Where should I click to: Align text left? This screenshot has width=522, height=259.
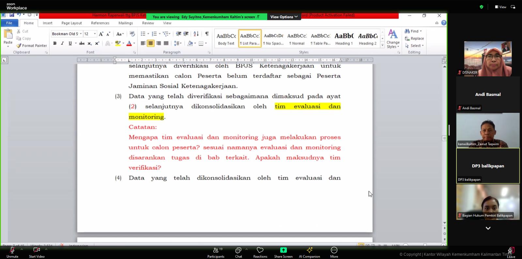(x=143, y=43)
